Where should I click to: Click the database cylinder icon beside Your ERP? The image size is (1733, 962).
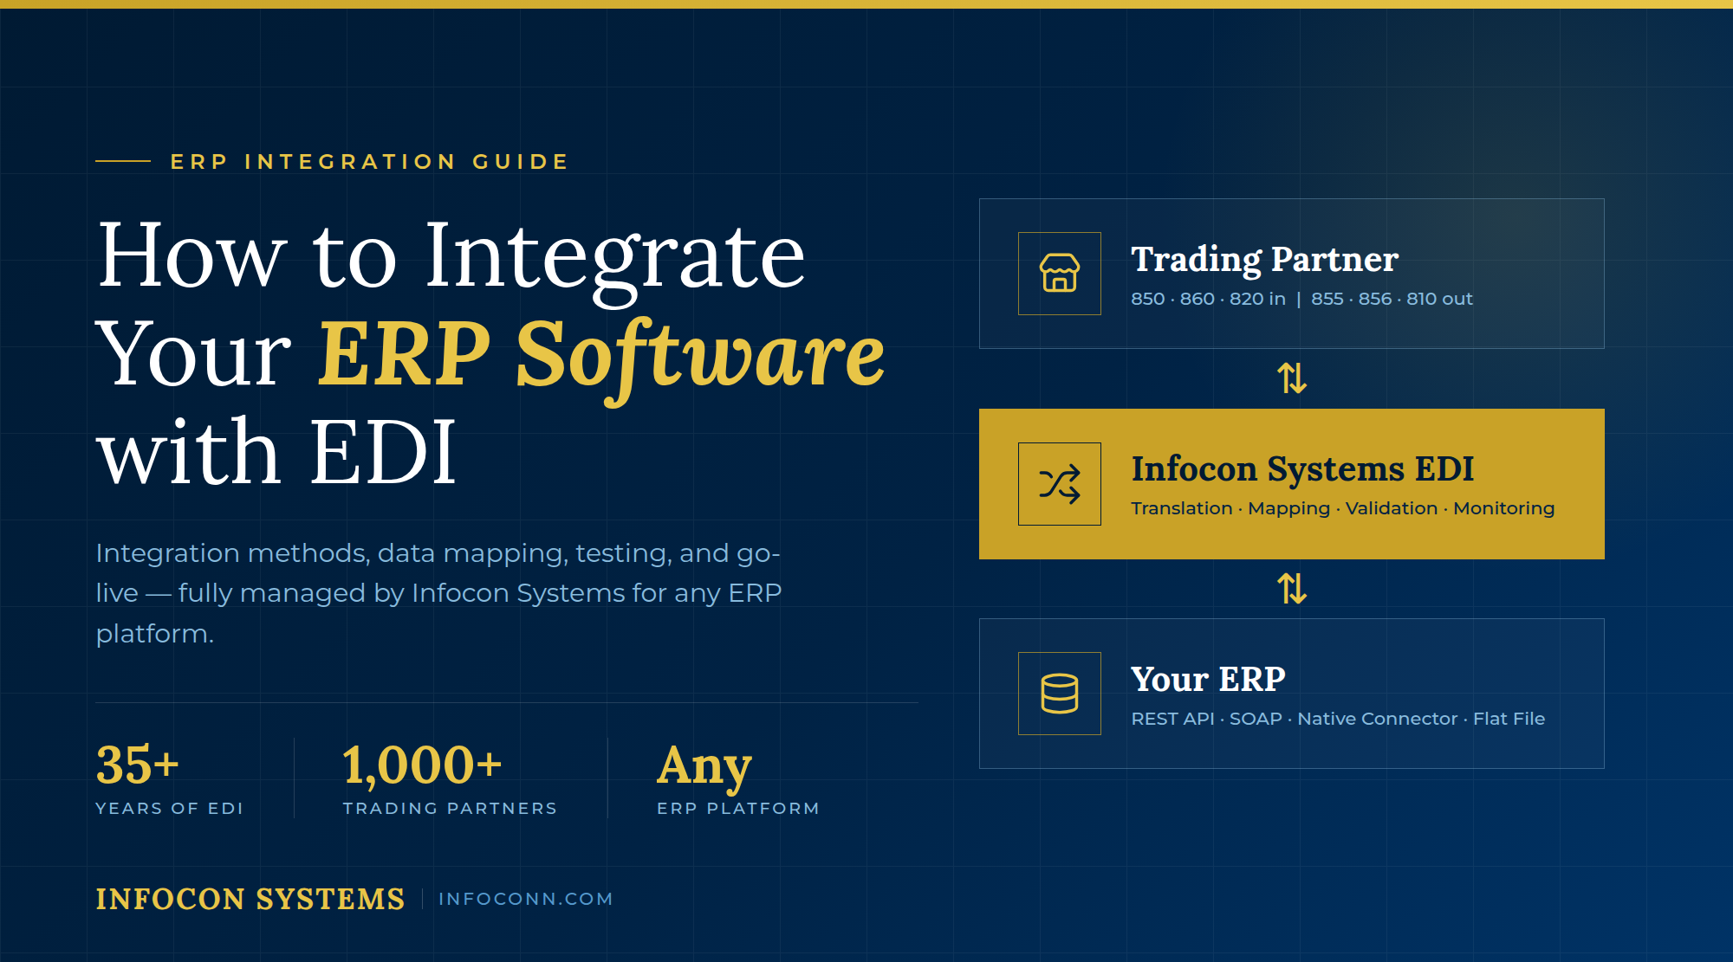(1059, 694)
